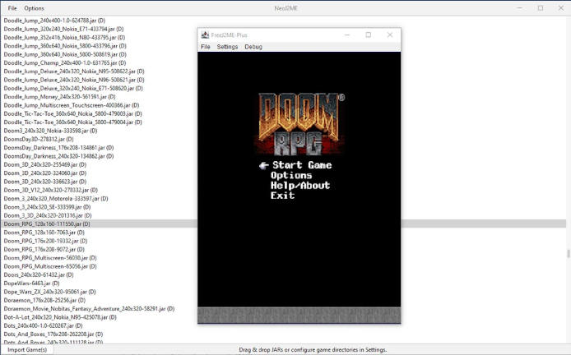Select Dope_Wars_ZX_240x320-95061.jar
This screenshot has width=571, height=355.
coord(49,292)
